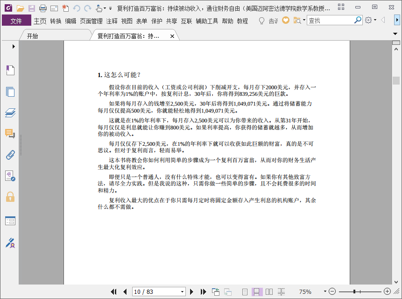
Task: Open the Attachments paperclip panel
Action: [x=10, y=155]
